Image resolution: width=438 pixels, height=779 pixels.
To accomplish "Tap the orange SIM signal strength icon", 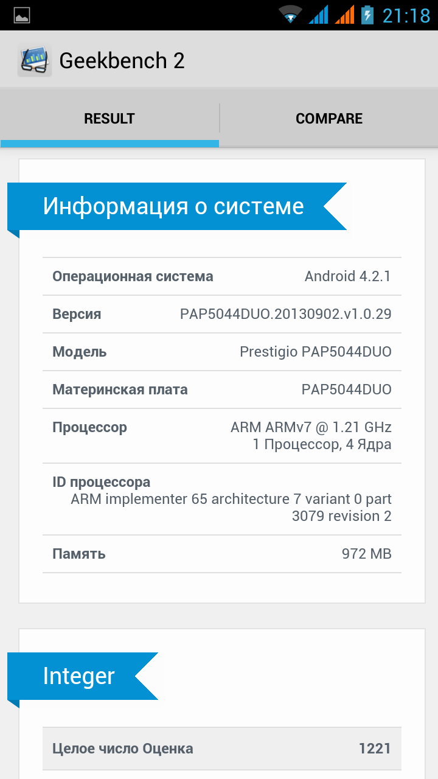I will [x=344, y=15].
